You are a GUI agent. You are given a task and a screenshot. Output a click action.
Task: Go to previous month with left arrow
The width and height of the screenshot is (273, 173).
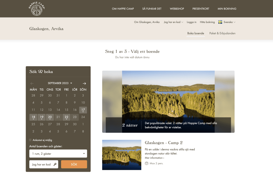[32, 83]
